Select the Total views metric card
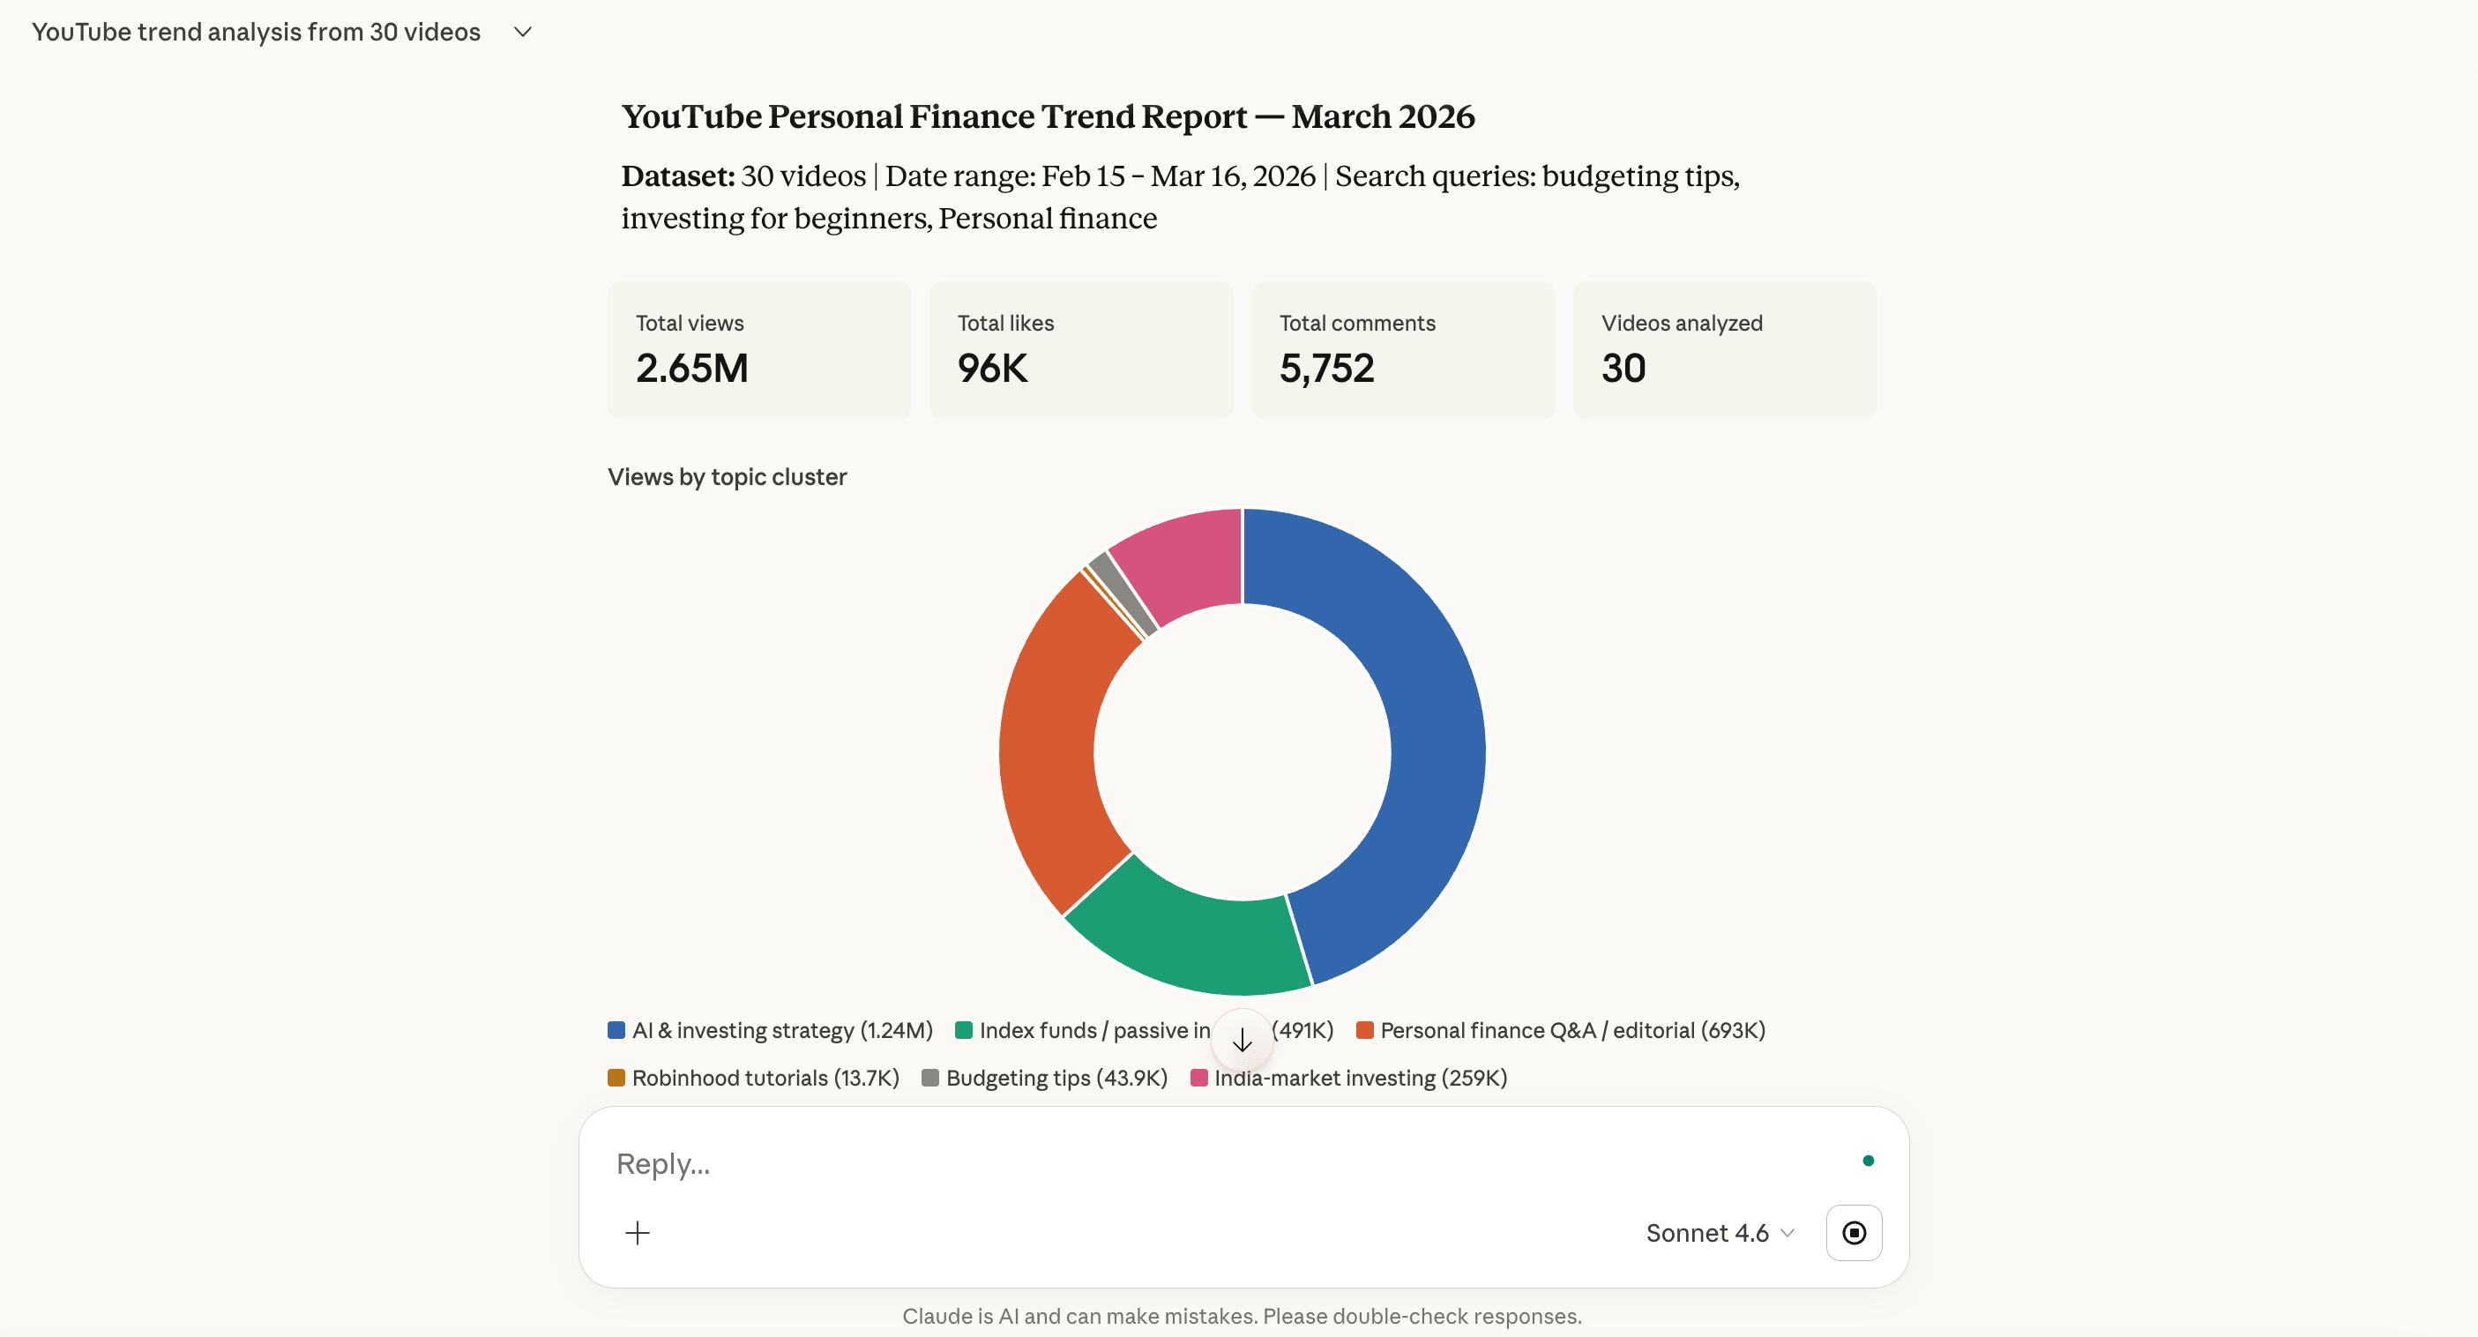 coord(759,350)
